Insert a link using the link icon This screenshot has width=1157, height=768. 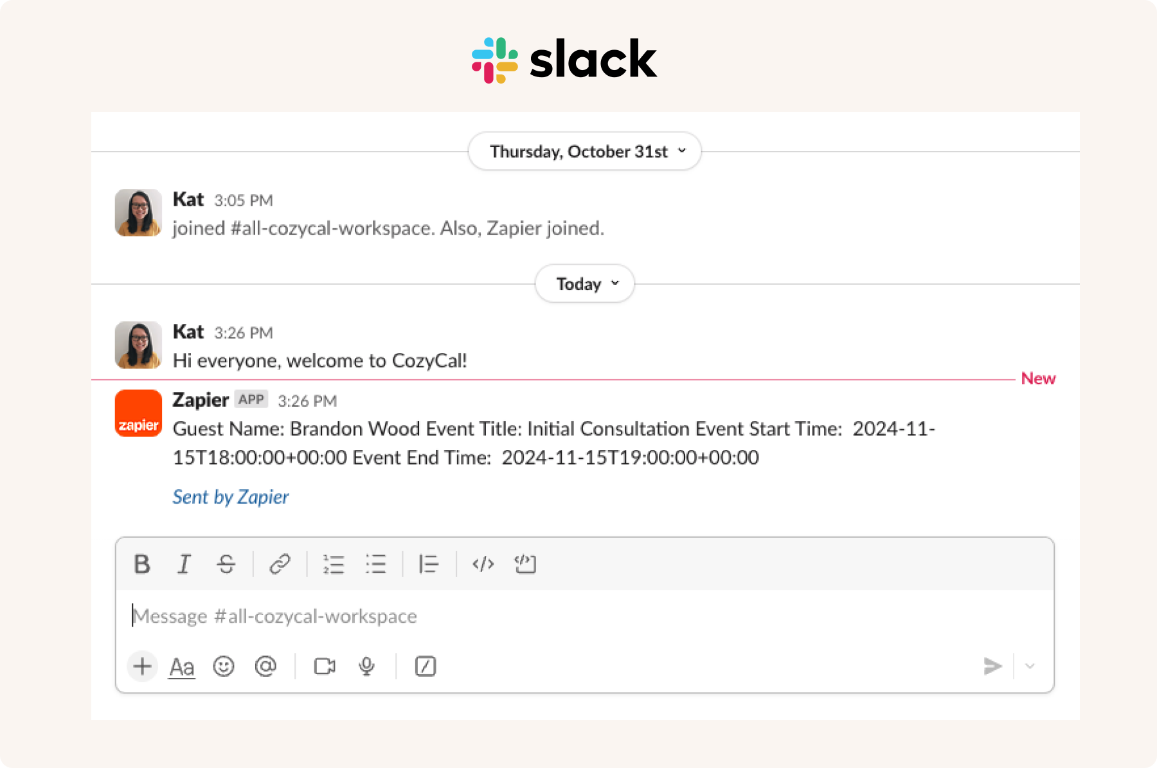279,564
